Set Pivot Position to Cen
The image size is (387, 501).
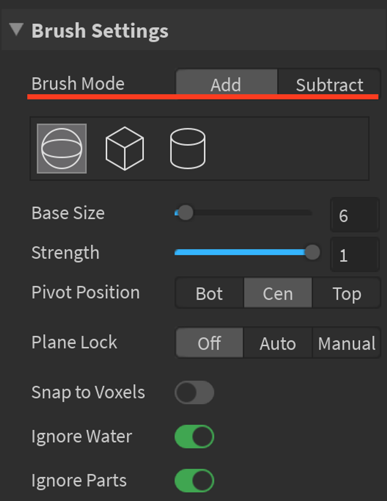(x=278, y=293)
